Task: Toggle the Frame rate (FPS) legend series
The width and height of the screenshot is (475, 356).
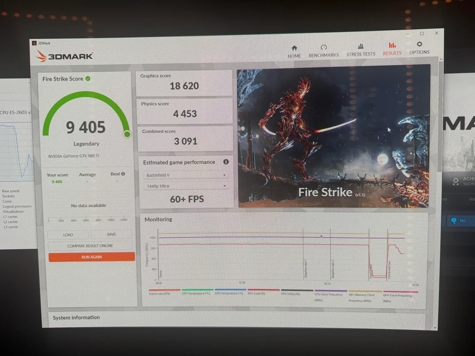Action: [x=164, y=291]
